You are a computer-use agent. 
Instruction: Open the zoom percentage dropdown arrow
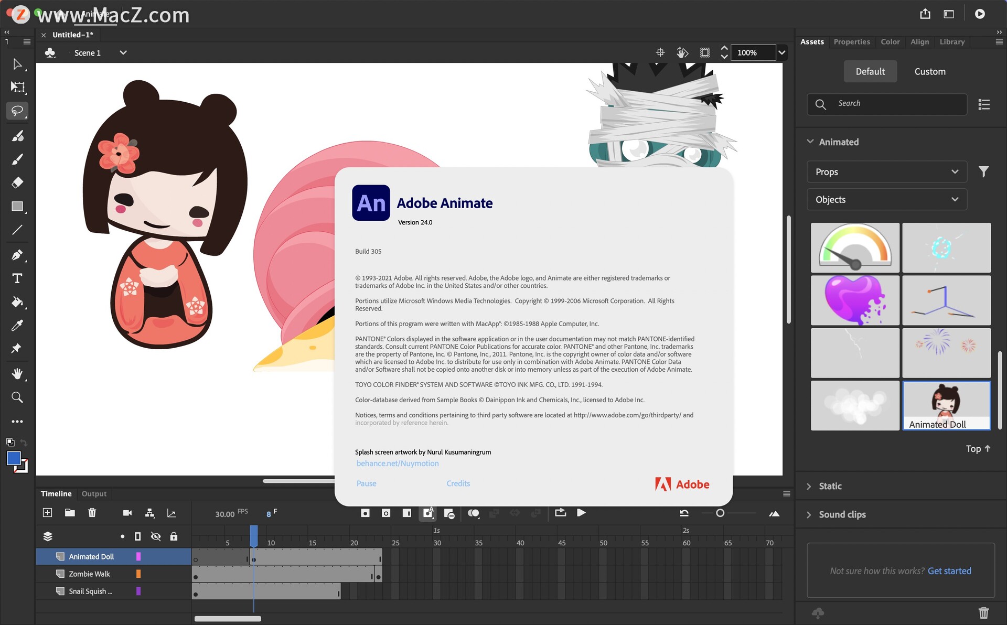coord(782,52)
